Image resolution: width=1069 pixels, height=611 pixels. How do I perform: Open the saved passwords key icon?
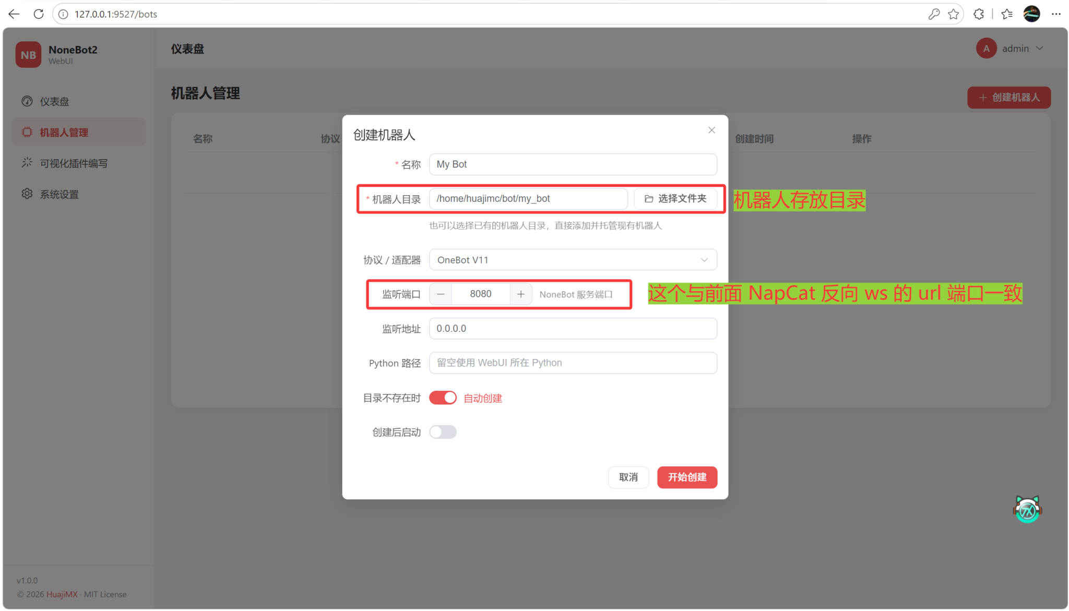click(x=934, y=14)
